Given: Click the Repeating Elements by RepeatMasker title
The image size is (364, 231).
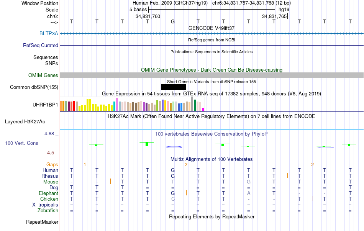Looking at the screenshot, I should tap(212, 216).
